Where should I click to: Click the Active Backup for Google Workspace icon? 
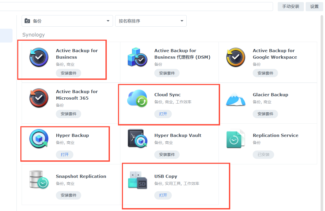point(236,57)
